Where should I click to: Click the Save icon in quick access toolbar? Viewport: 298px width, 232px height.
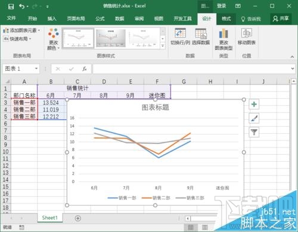(x=11, y=7)
